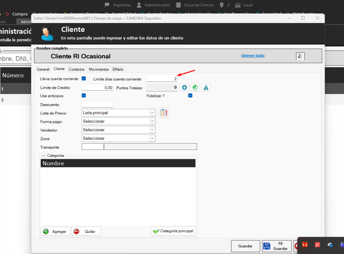Switch to the Contactos tab
344x254 pixels.
pyautogui.click(x=76, y=69)
